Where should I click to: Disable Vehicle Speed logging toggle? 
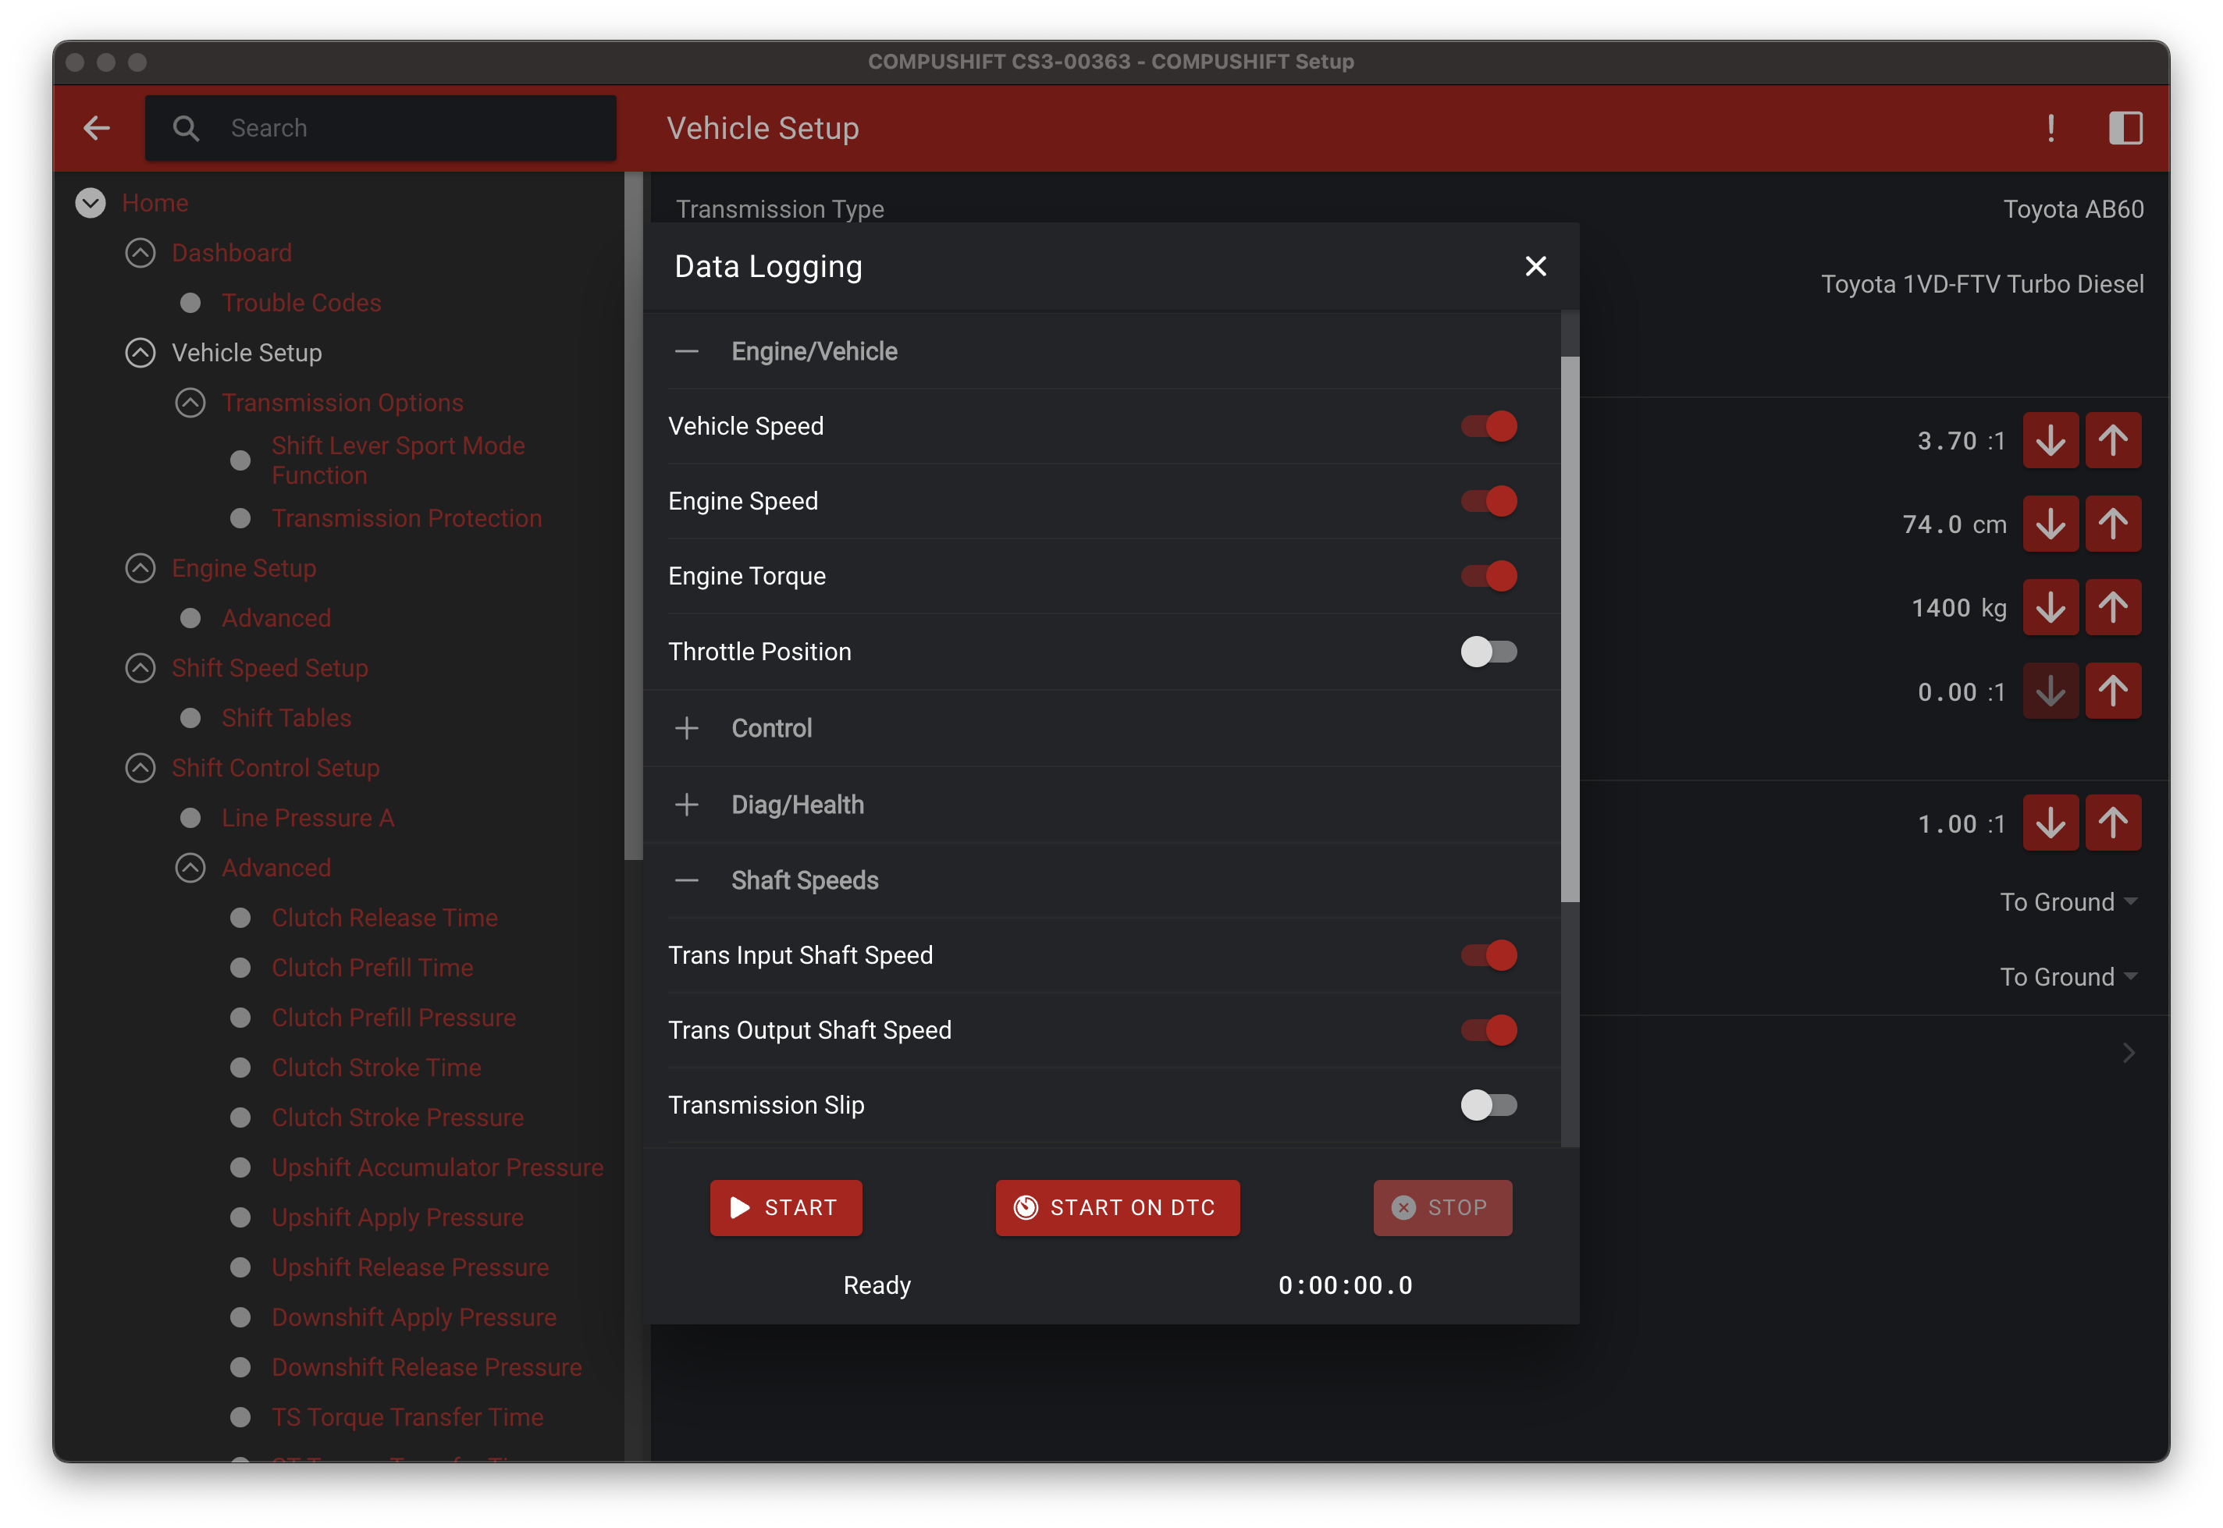tap(1488, 426)
